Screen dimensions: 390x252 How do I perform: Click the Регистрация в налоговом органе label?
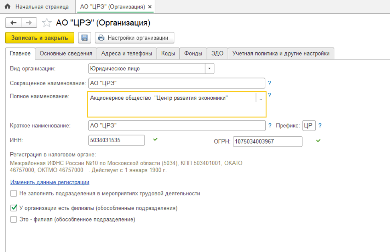click(x=53, y=155)
